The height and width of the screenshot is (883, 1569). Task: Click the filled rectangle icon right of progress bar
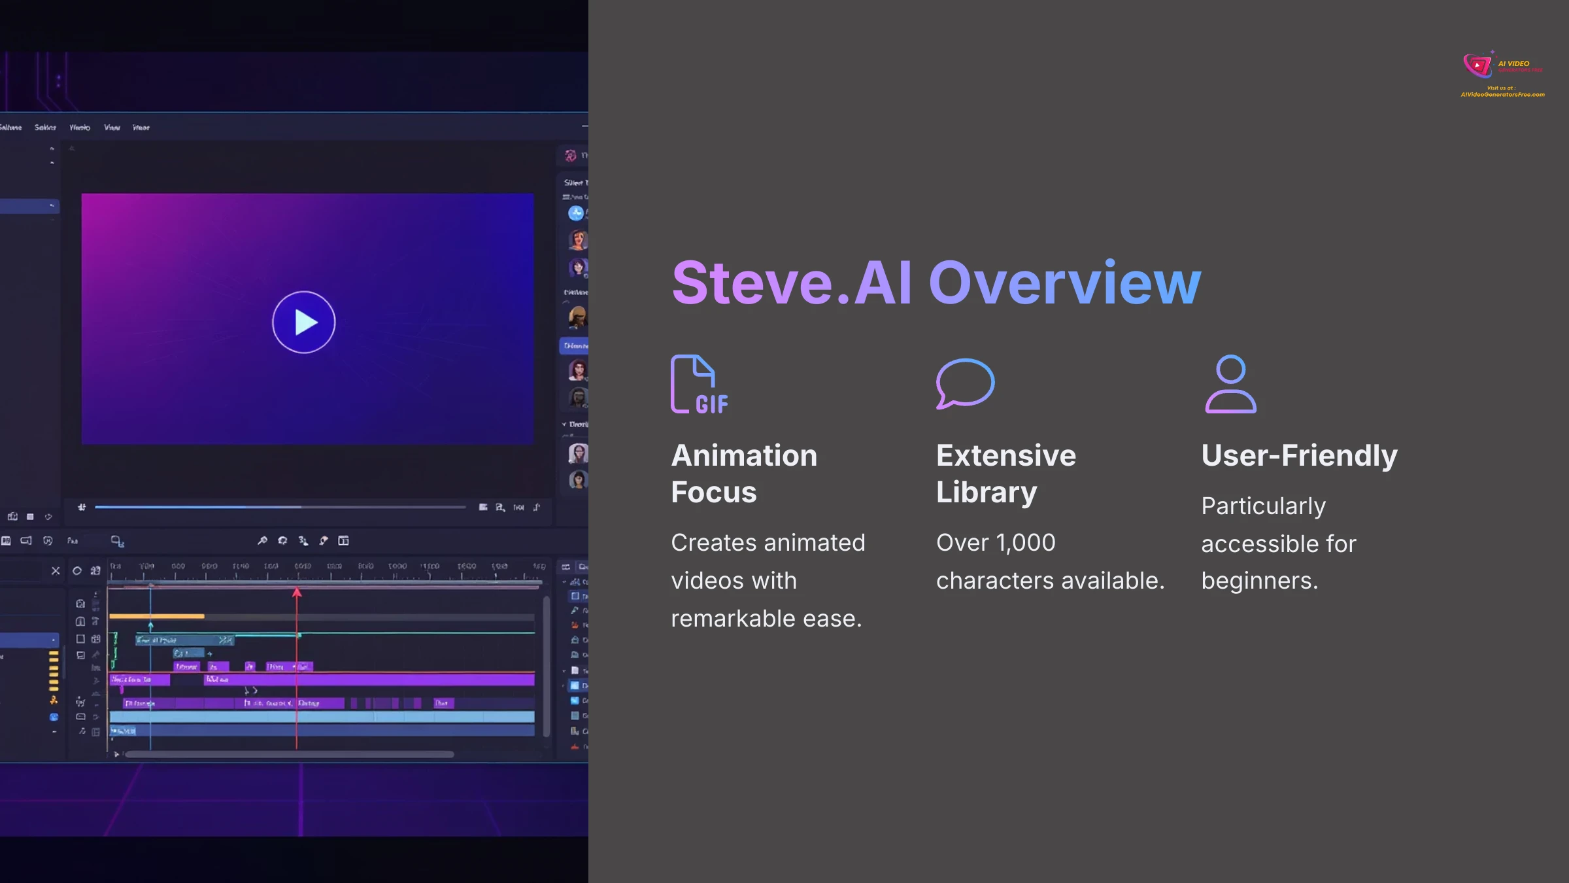(483, 507)
